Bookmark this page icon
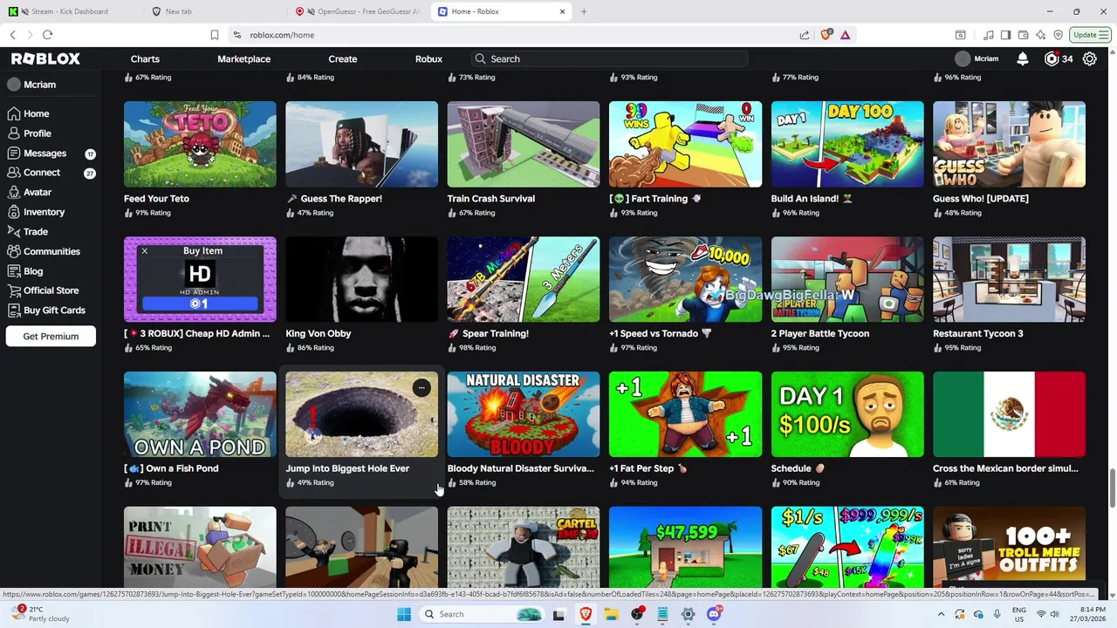 [x=215, y=35]
